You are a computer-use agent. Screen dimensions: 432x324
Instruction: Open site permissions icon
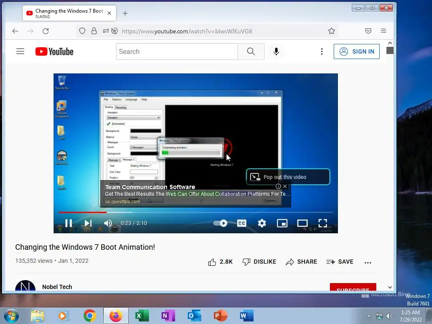[x=106, y=31]
